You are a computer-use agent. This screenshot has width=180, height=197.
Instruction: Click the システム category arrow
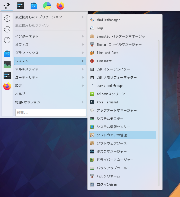click(x=83, y=61)
